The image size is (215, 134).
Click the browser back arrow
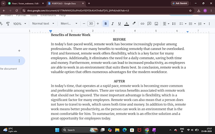(x=4, y=10)
